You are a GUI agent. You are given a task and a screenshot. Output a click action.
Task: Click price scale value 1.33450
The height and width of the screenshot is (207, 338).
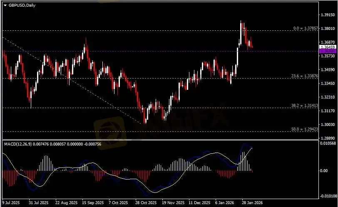(x=328, y=83)
